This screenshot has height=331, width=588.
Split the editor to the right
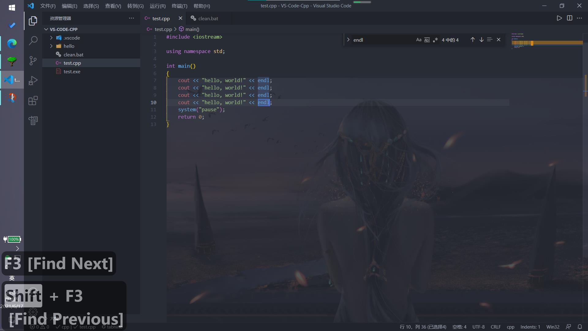click(570, 18)
